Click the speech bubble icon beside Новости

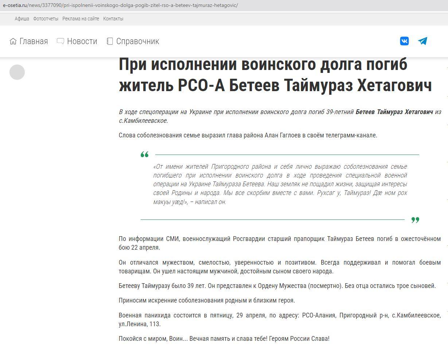[x=61, y=41]
